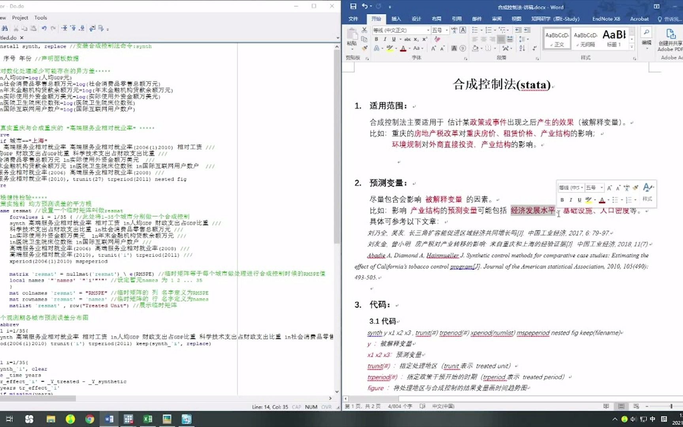This screenshot has height=427, width=683.
Task: Toggle strikethrough abc in font group
Action: 407,39
